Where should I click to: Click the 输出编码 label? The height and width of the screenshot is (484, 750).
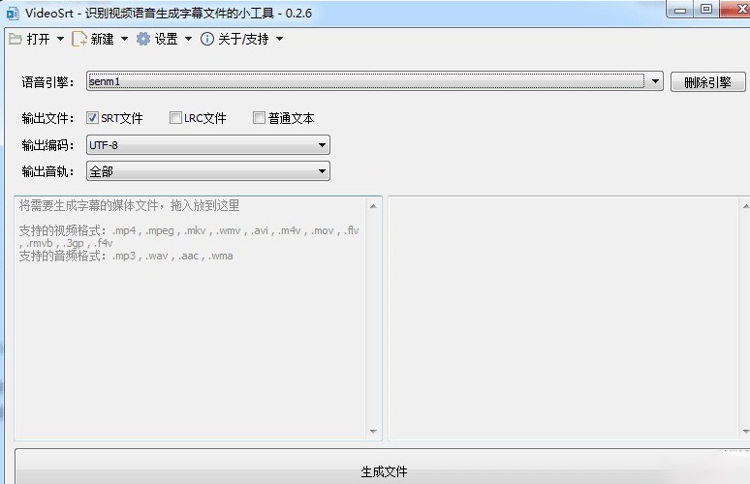(x=47, y=145)
